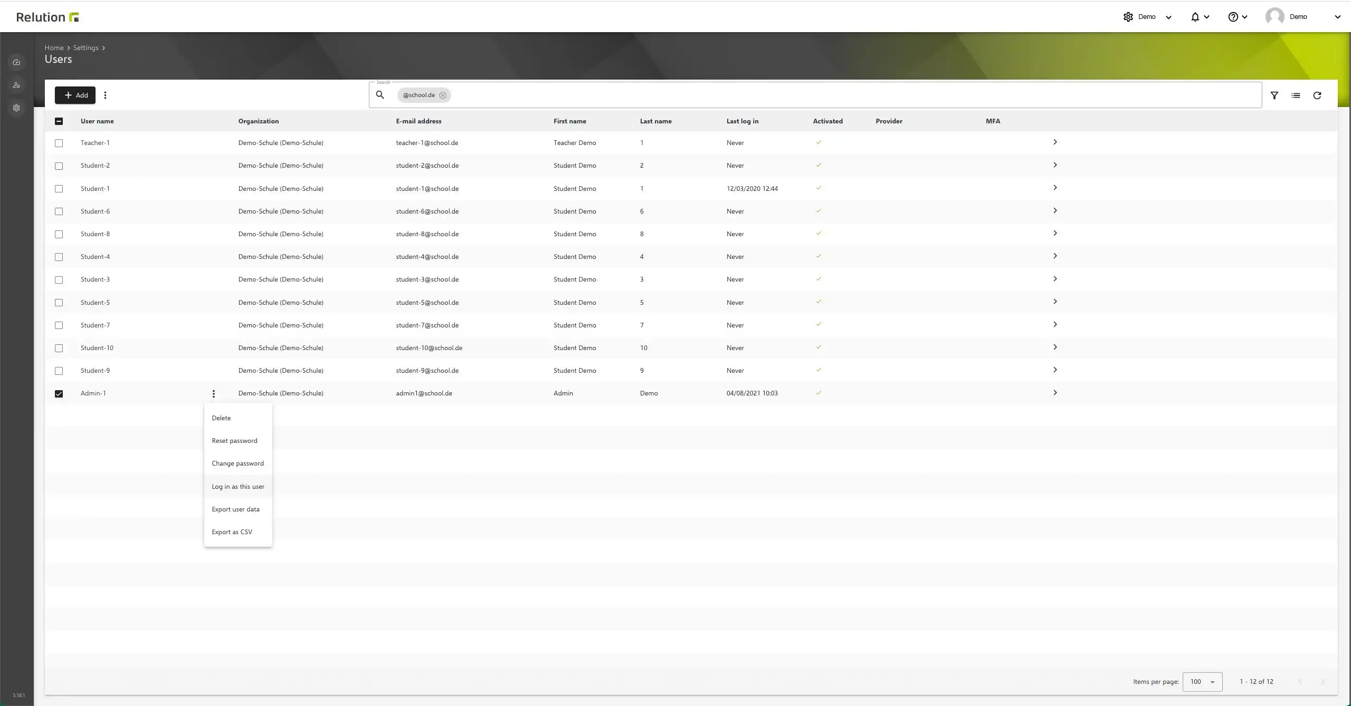The height and width of the screenshot is (706, 1351).
Task: Sort by User name column header
Action: (x=97, y=121)
